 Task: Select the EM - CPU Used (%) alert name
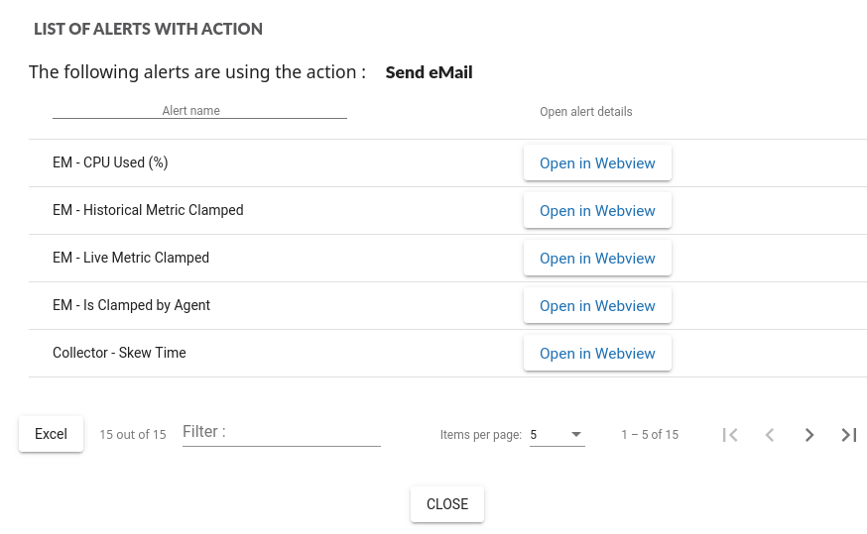click(110, 162)
